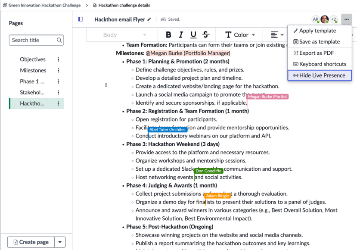The height and width of the screenshot is (250, 357).
Task: Apply strikethrough formatting
Action: click(206, 34)
